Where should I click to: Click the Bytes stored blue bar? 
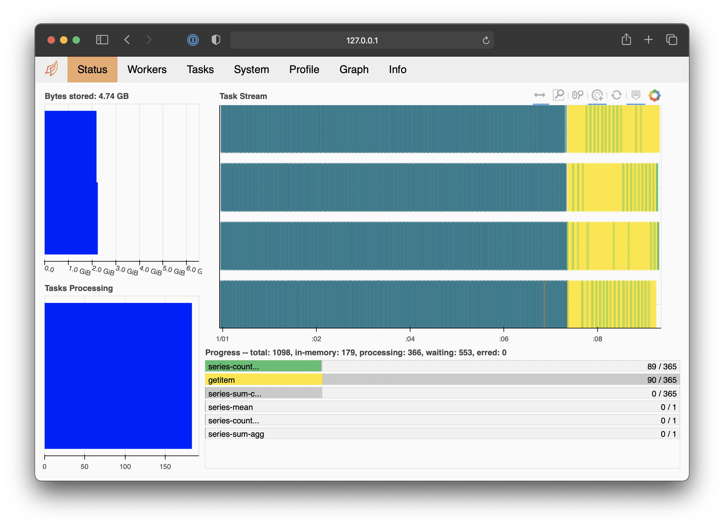pyautogui.click(x=71, y=182)
